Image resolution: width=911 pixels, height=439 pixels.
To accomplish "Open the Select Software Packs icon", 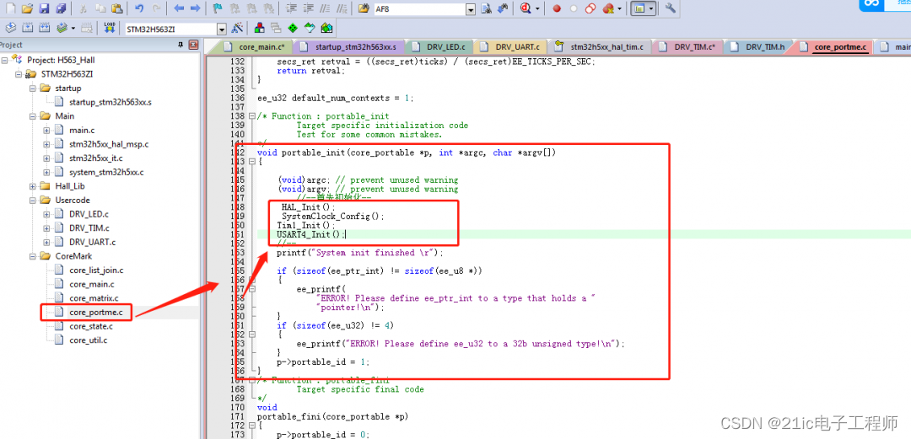I will pos(310,28).
